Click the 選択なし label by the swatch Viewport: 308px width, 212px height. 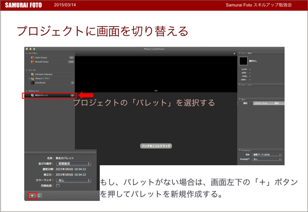tap(253, 61)
